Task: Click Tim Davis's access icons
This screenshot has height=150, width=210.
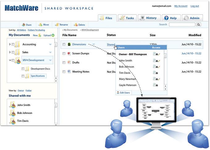Action: (x=156, y=73)
